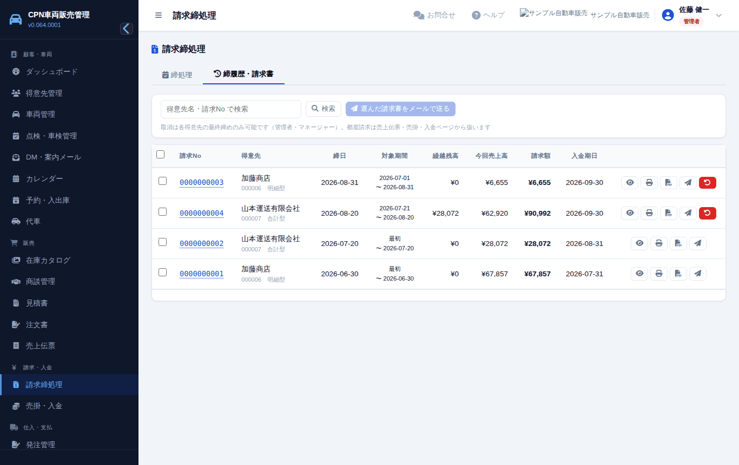739x465 pixels.
Task: Download PDF for invoice 0000000004
Action: coord(669,213)
